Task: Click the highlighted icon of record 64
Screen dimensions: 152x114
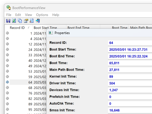Action: tap(8, 82)
